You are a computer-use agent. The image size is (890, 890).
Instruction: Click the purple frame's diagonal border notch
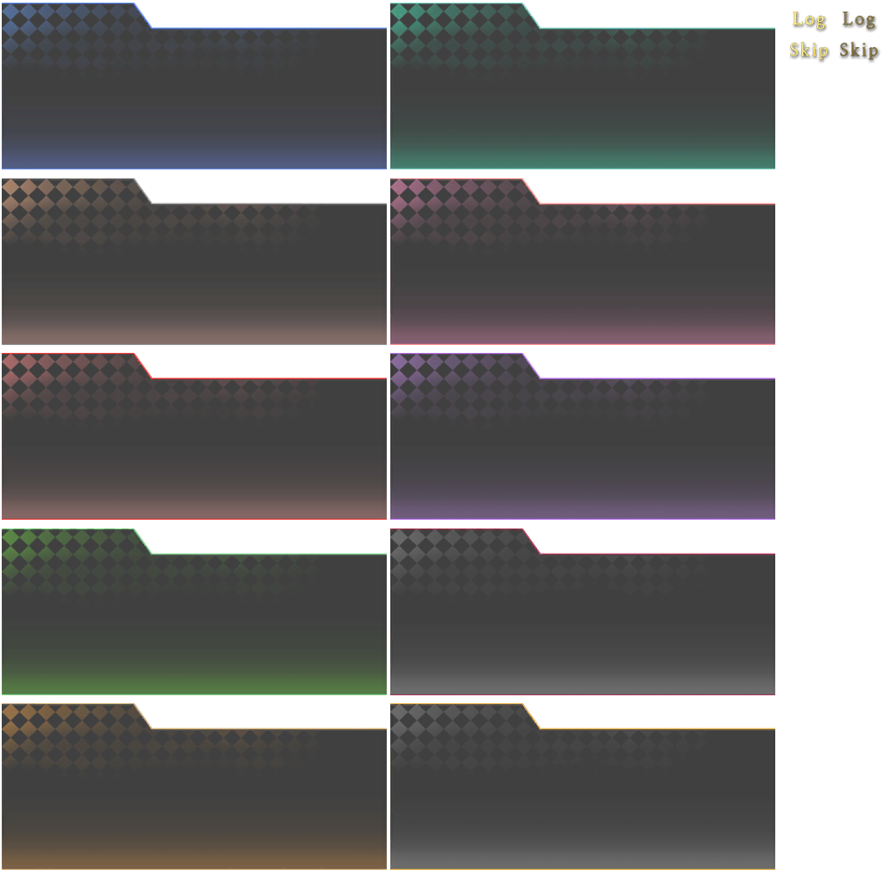(x=535, y=364)
